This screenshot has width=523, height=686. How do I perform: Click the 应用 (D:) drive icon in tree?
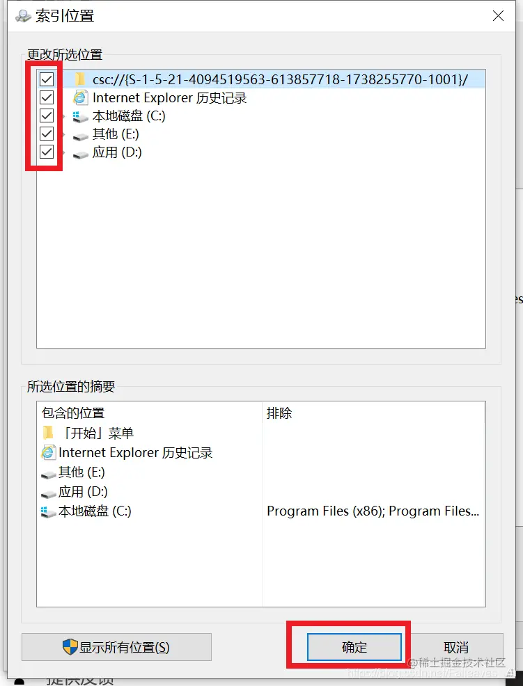click(80, 154)
